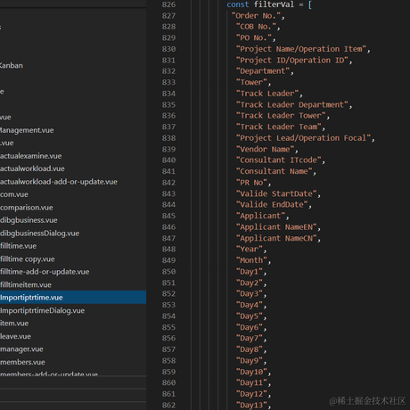Click the "Day13" string

pos(251,406)
